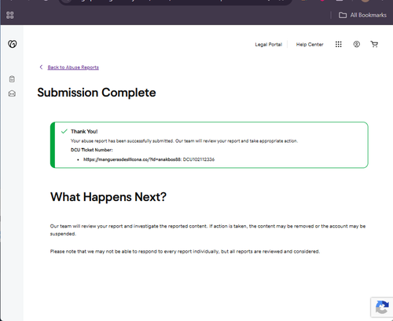This screenshot has width=393, height=321.
Task: Click the GoDaddy logo in sidebar
Action: (x=12, y=44)
